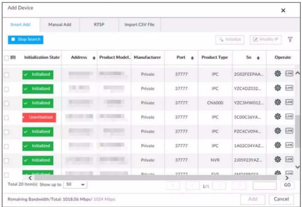Viewport: 302px width, 207px height.
Task: Open live view icon for 2G02FEEPAA row
Action: (x=289, y=73)
